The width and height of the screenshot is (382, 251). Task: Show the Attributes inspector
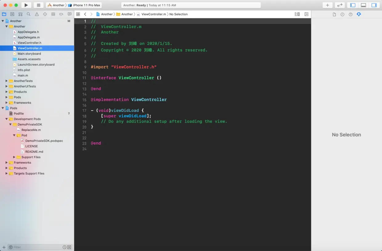[359, 14]
